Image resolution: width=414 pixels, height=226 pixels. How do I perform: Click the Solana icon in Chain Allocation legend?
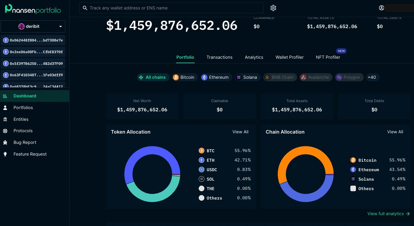pos(353,179)
